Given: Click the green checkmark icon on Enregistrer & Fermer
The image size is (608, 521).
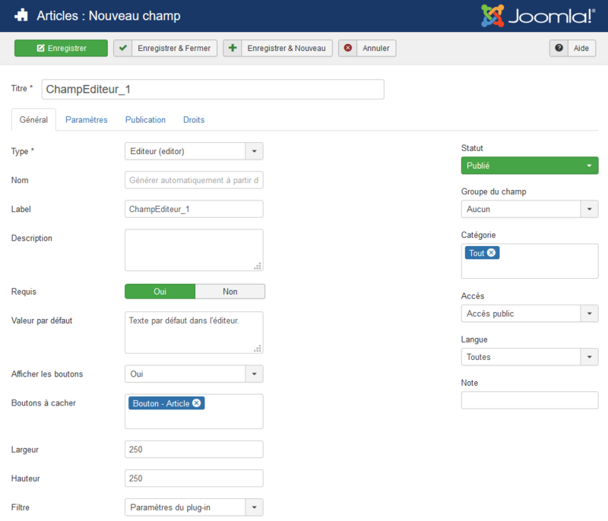Looking at the screenshot, I should pos(122,48).
